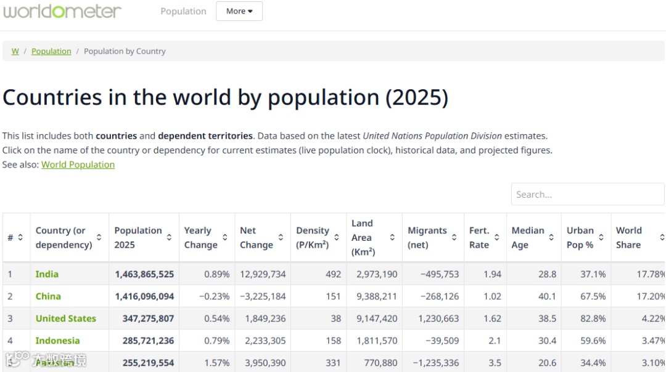Sort by Urban Pop % arrows
The image size is (666, 372).
tap(601, 238)
